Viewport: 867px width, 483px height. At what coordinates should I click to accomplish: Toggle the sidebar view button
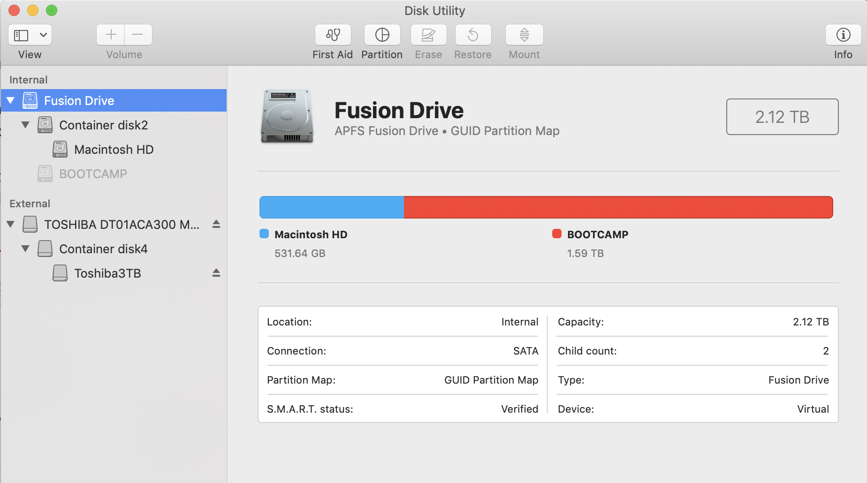(x=22, y=35)
